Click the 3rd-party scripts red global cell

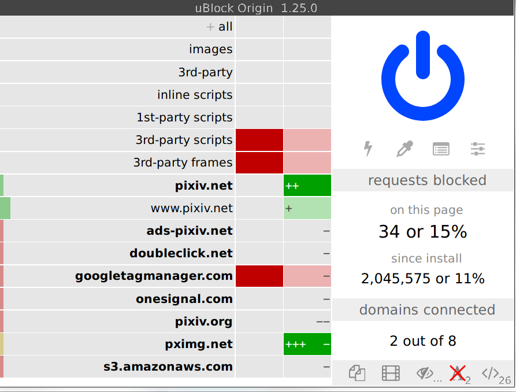259,140
